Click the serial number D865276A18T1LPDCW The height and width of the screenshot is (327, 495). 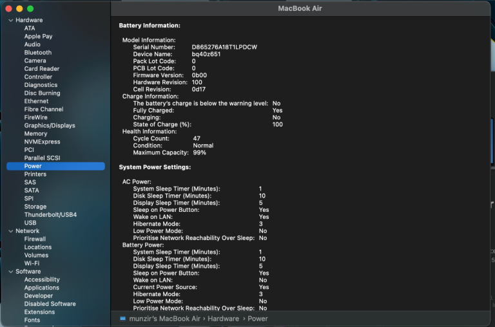point(224,47)
